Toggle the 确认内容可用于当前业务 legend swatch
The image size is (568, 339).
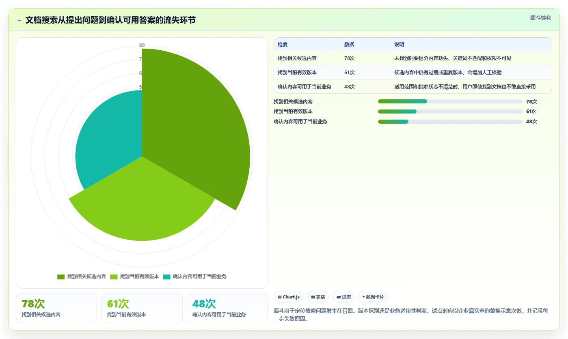pos(166,277)
